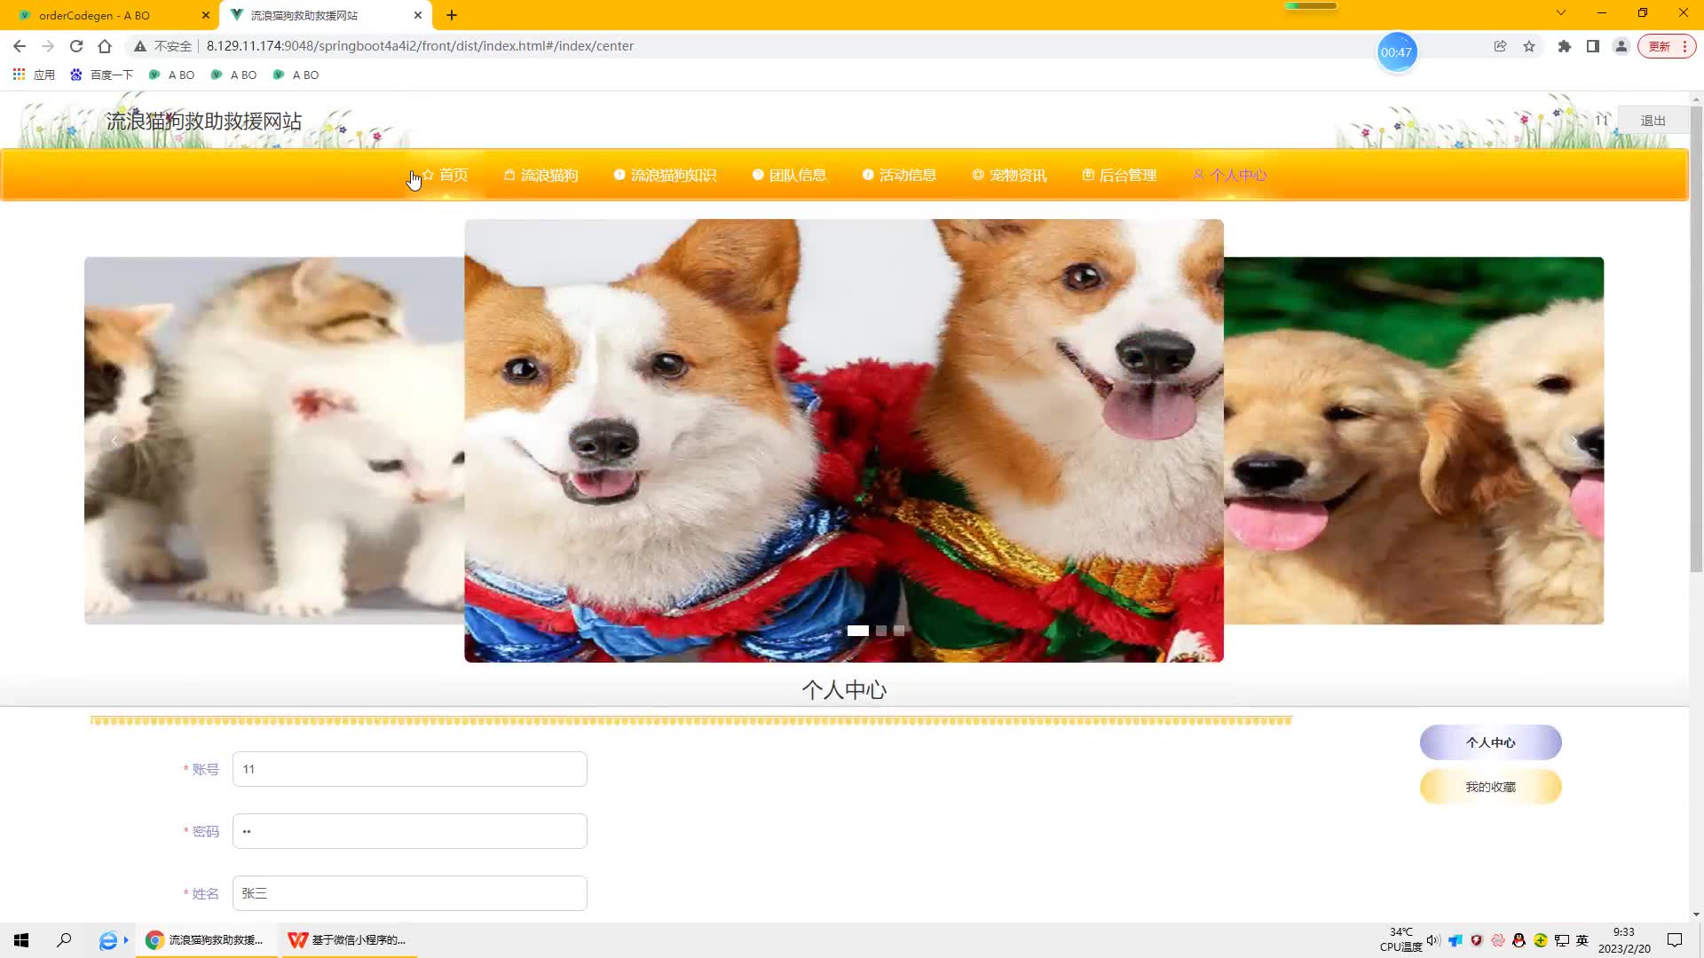1704x958 pixels.
Task: Reload the page with the refresh icon
Action: [x=76, y=46]
